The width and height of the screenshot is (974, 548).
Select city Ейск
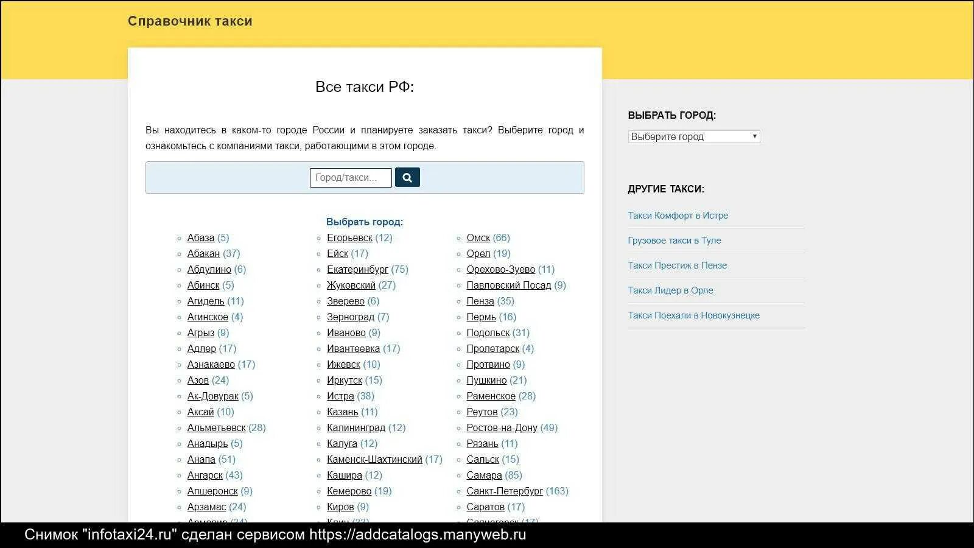click(x=337, y=254)
